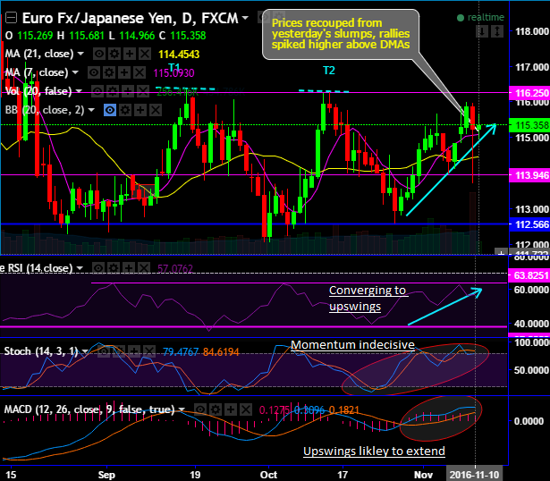
Task: Remove the RSI indicator with its X icon
Action: point(143,268)
